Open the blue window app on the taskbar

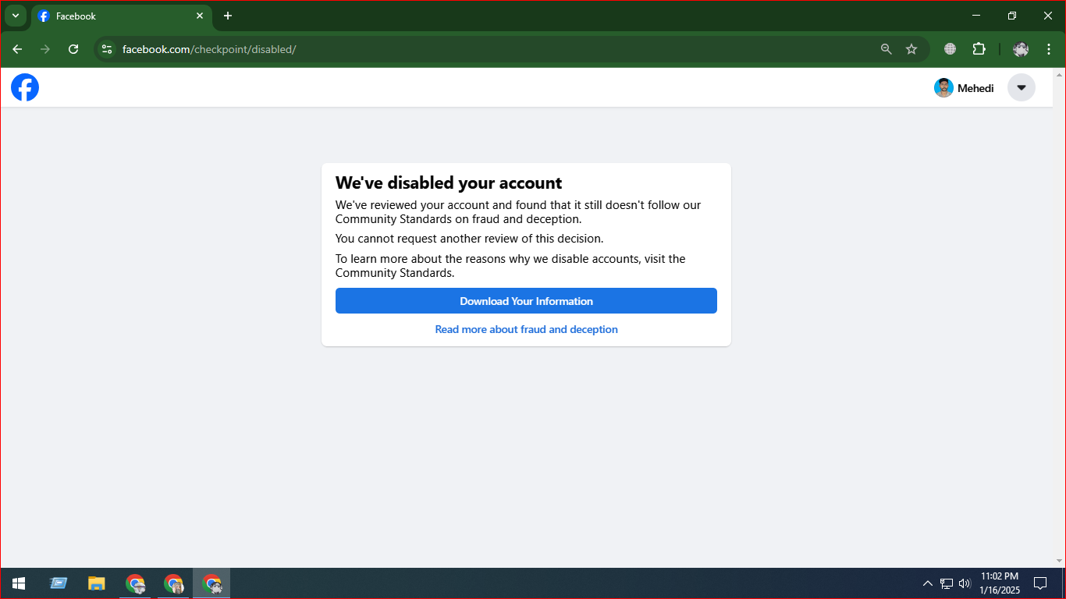tap(59, 583)
